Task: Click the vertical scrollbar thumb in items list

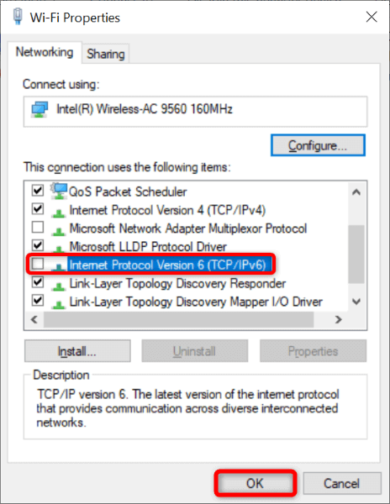Action: point(356,254)
